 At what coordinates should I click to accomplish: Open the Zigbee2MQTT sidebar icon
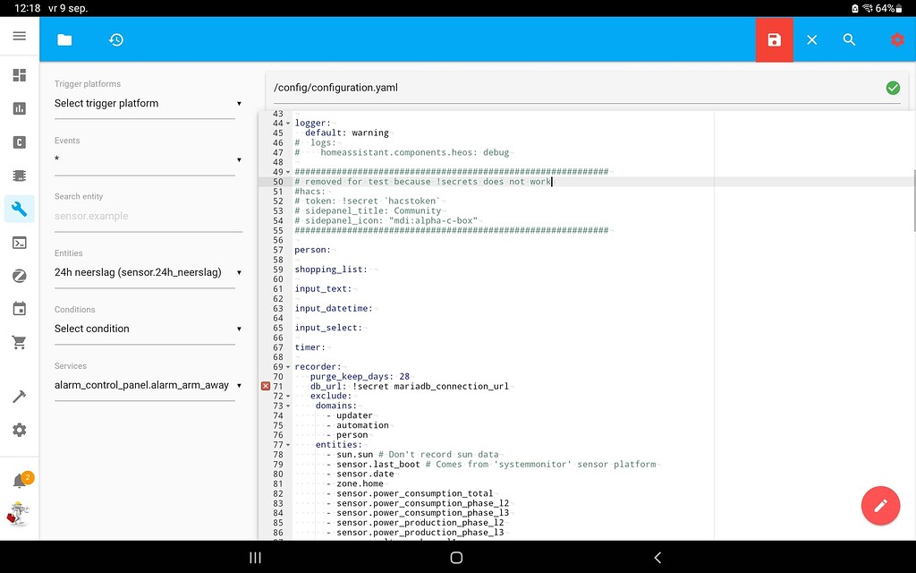19,276
